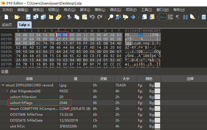
Task: Toggle whitespace paragraph mark display
Action: pyautogui.click(x=177, y=17)
